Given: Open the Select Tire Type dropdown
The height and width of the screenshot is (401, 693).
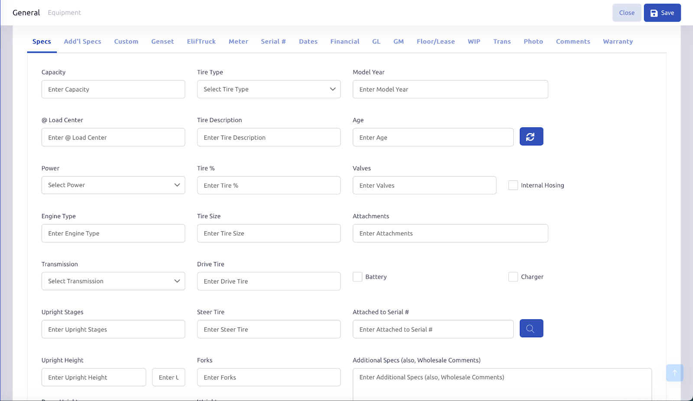Looking at the screenshot, I should (x=269, y=89).
